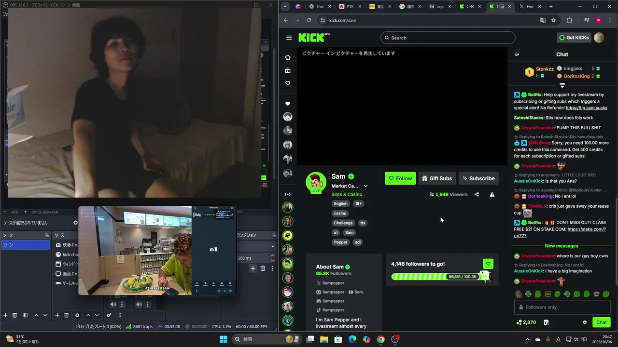This screenshot has width=618, height=347.
Task: Open the Kick hamburger sidebar menu
Action: [289, 38]
